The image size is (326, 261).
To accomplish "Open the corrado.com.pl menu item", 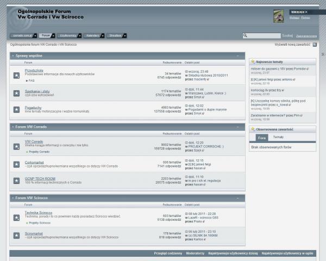I will pos(22,35).
